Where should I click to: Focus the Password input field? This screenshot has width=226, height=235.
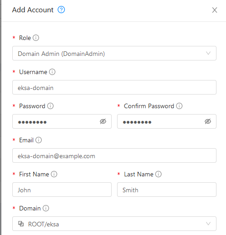62,121
